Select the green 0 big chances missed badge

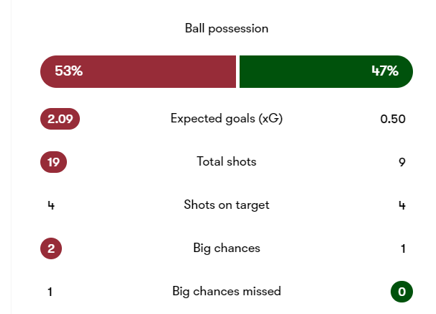(x=401, y=292)
